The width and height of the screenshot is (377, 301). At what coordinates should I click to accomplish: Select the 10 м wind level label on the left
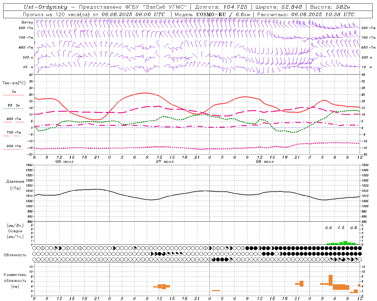(28, 67)
